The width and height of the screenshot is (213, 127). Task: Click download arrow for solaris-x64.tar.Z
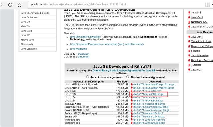[132, 113]
